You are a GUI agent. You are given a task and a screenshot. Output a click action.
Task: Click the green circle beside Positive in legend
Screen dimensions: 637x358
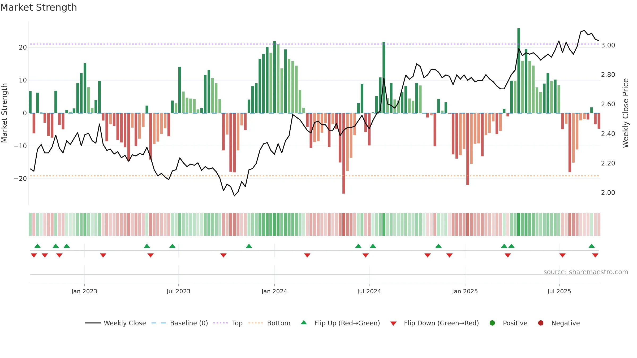[x=492, y=323]
